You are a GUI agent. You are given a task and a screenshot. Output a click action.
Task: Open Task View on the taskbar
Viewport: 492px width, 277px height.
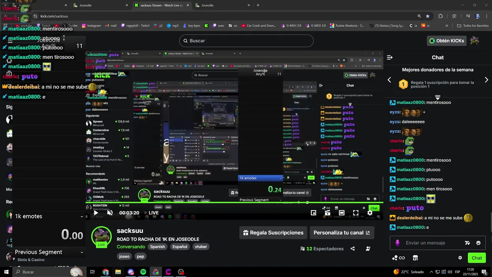click(92, 272)
